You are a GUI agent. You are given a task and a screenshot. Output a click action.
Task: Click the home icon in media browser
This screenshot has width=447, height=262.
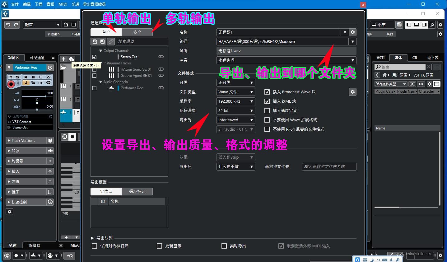(x=385, y=75)
